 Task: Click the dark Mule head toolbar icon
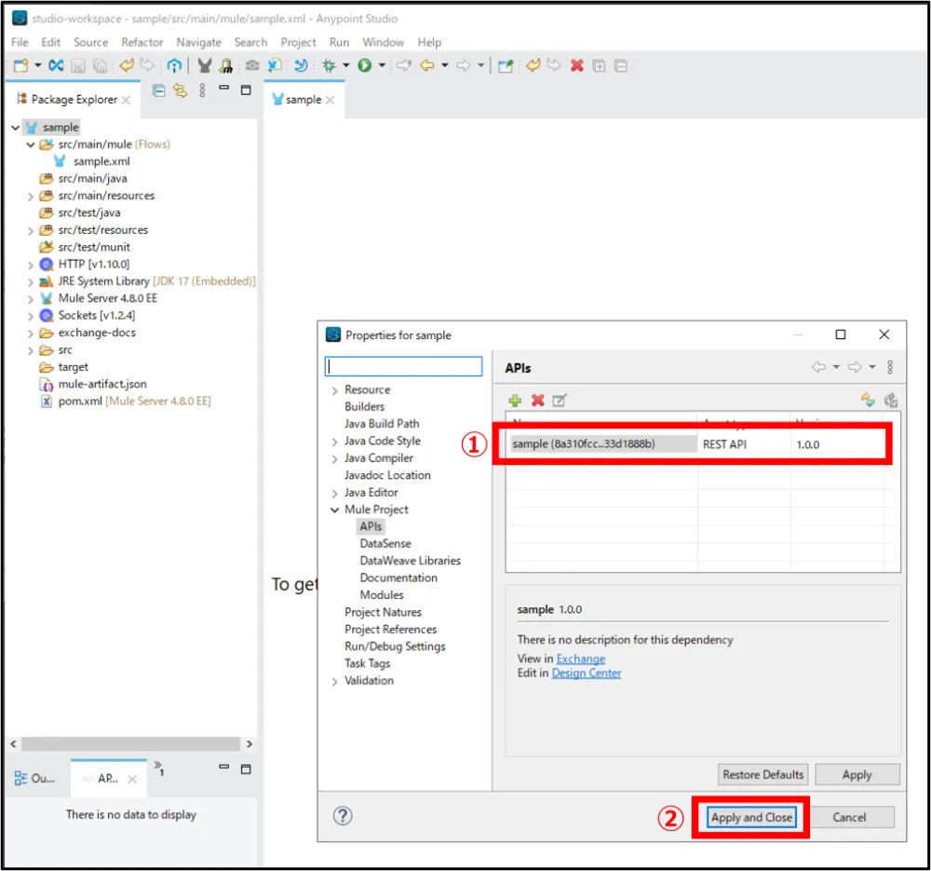[x=204, y=66]
